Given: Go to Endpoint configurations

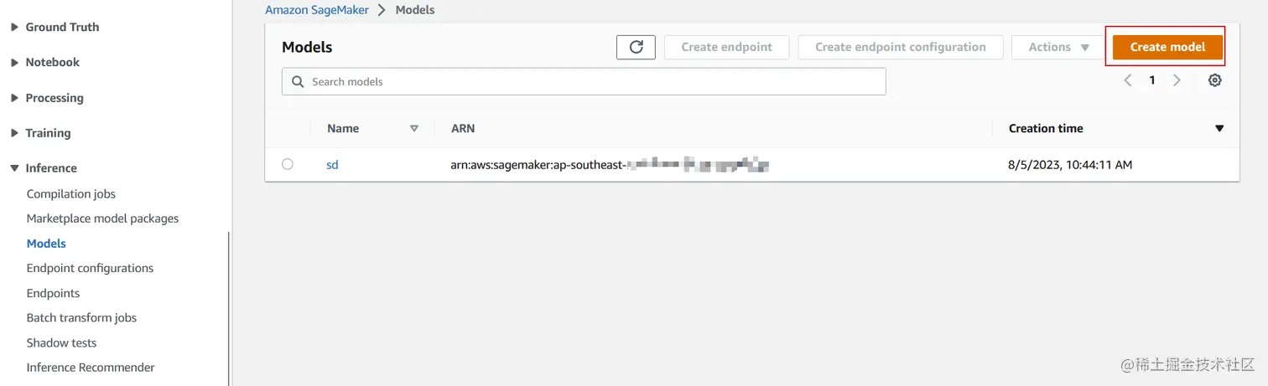Looking at the screenshot, I should pos(90,268).
